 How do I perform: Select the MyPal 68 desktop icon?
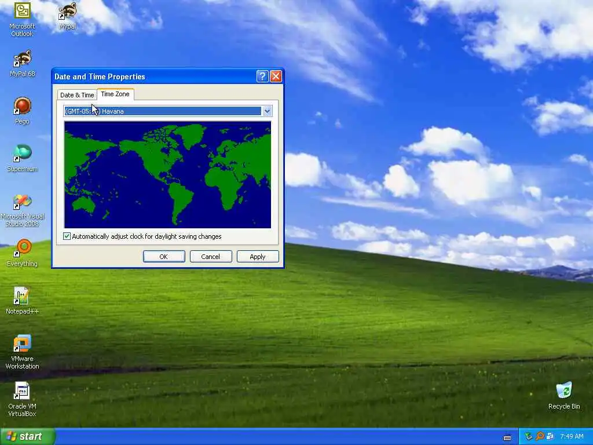[x=22, y=64]
